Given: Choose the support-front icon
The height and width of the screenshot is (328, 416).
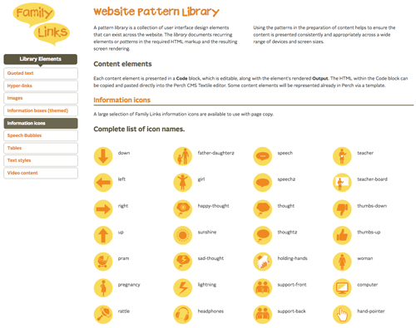Looking at the screenshot, I should [x=263, y=288].
